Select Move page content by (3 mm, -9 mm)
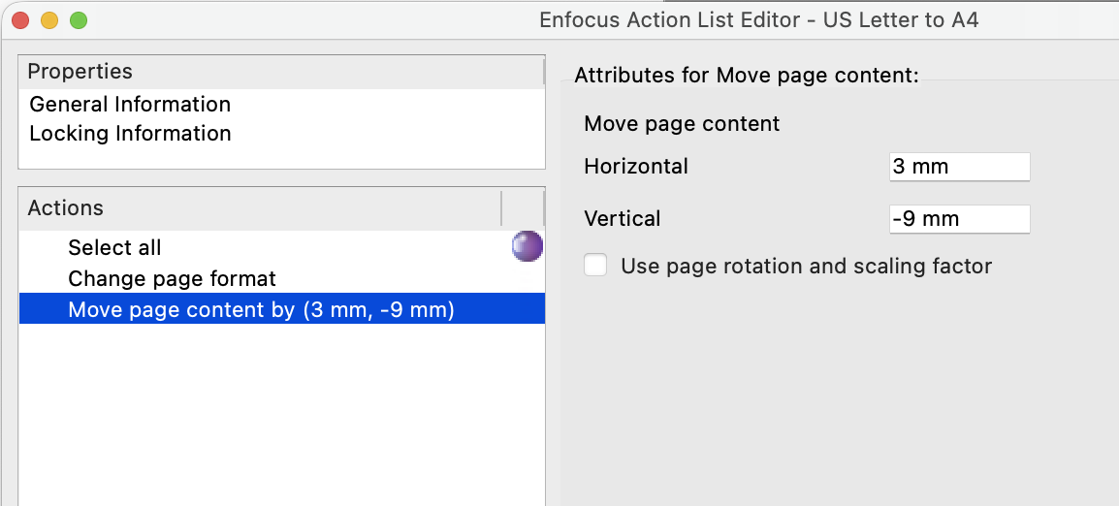 click(282, 308)
